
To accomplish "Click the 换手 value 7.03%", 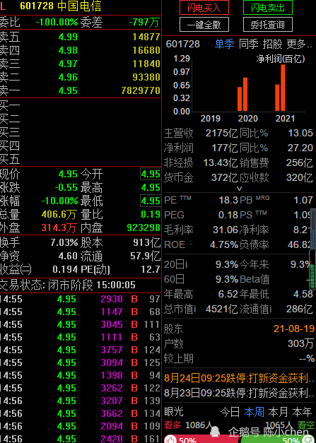I will 64,242.
